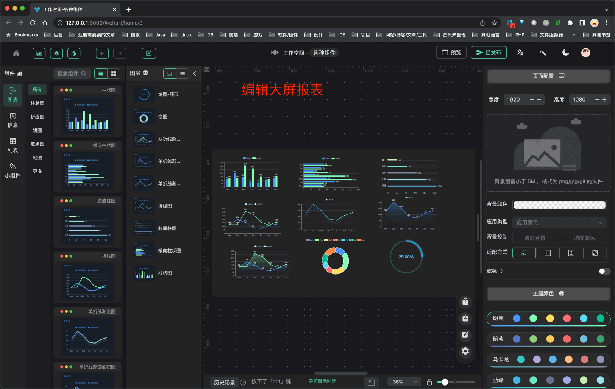The height and width of the screenshot is (389, 615).
Task: Click the undo arrow button
Action: tap(102, 53)
